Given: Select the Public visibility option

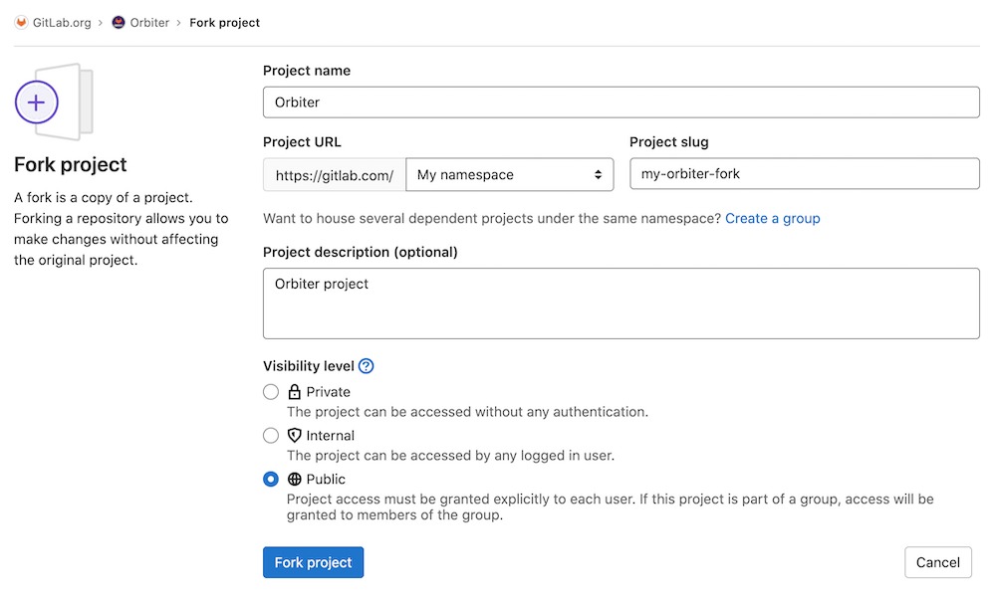Looking at the screenshot, I should coord(270,479).
